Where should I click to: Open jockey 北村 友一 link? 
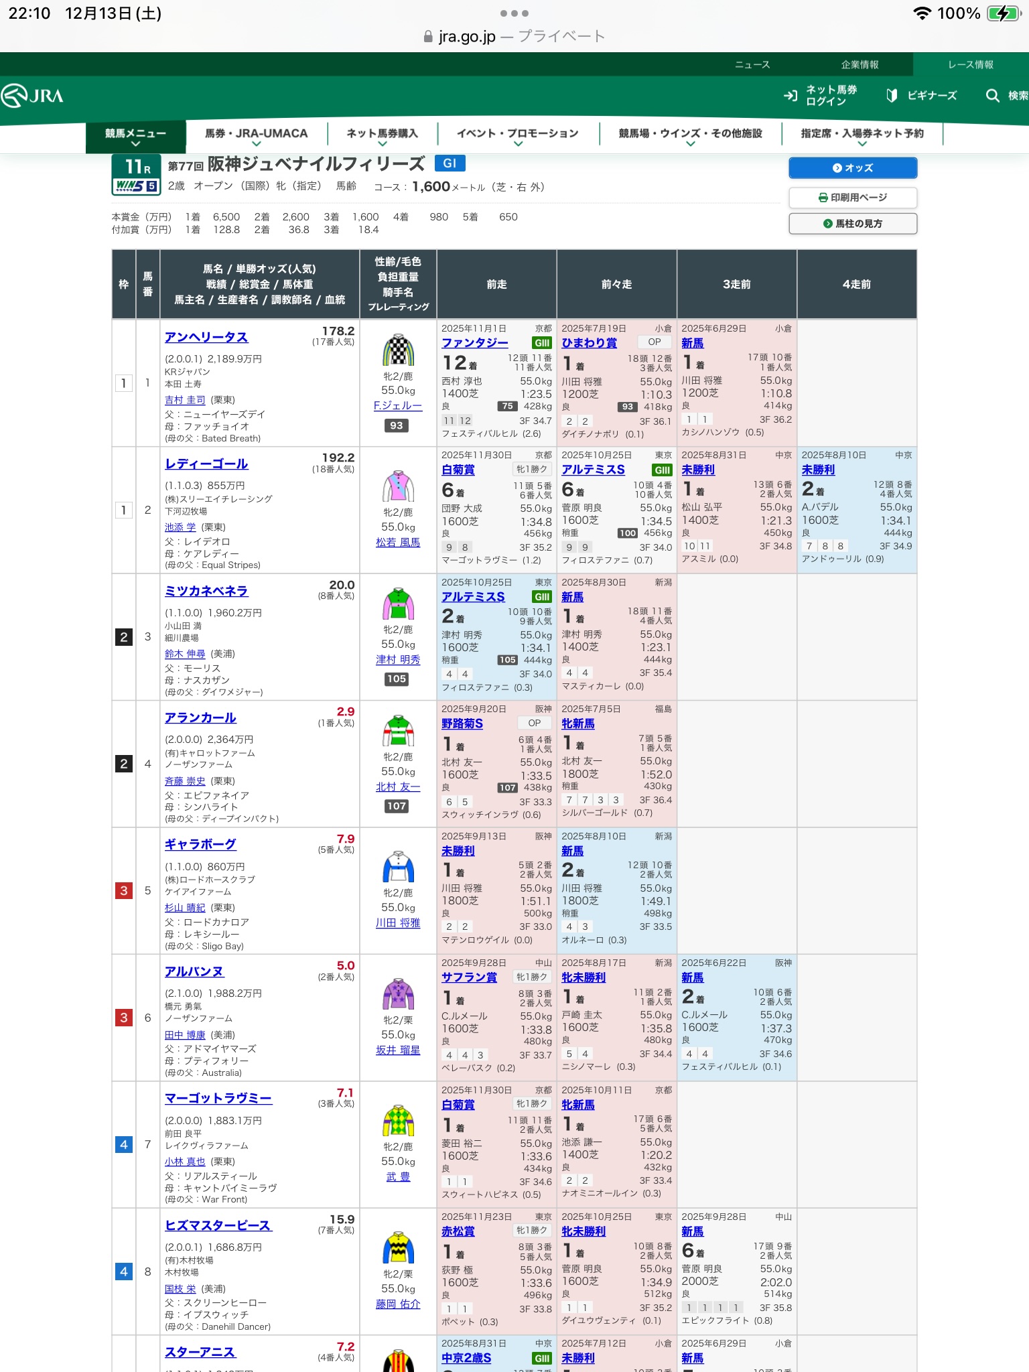point(398,787)
